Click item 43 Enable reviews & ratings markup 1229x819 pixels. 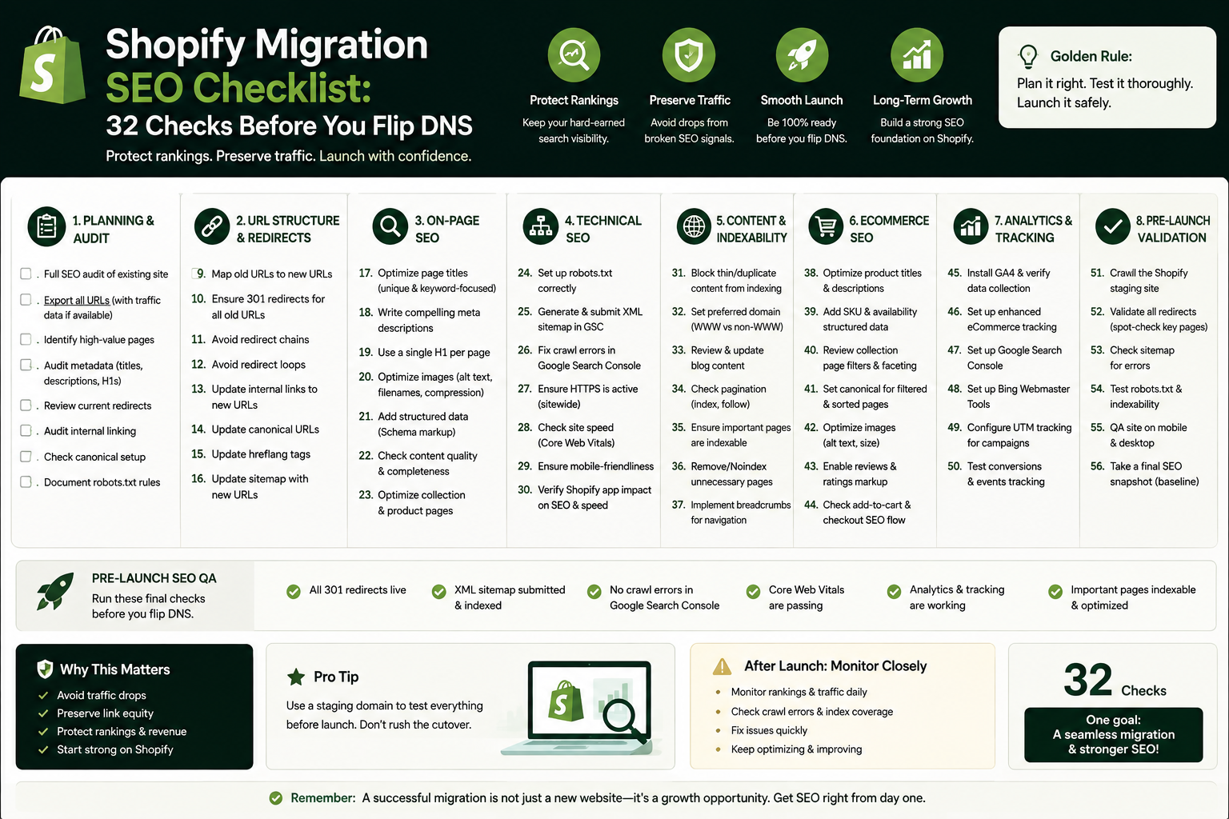851,473
